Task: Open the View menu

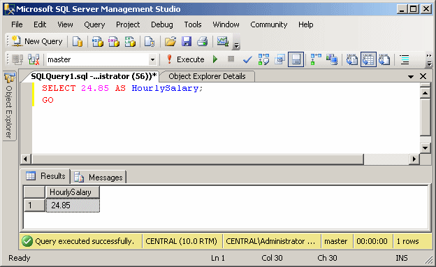Action: click(65, 24)
